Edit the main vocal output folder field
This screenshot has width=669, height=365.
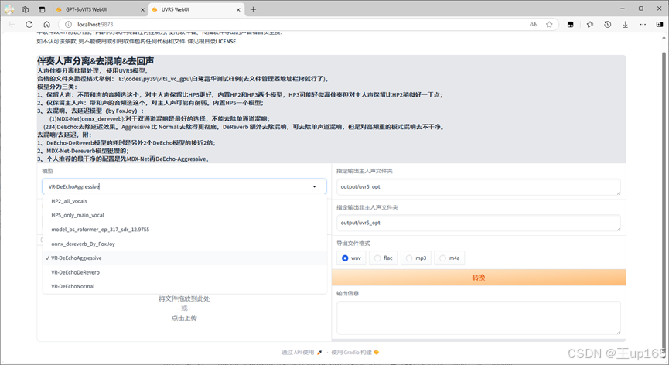coord(479,187)
